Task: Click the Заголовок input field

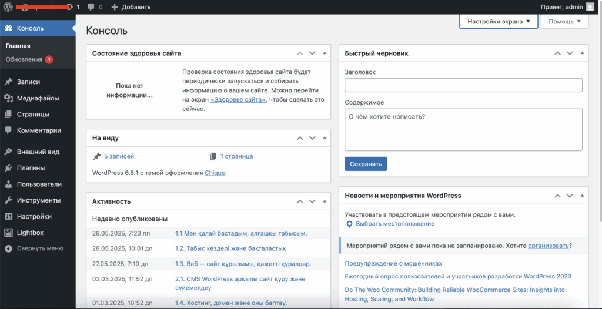Action: click(x=463, y=85)
